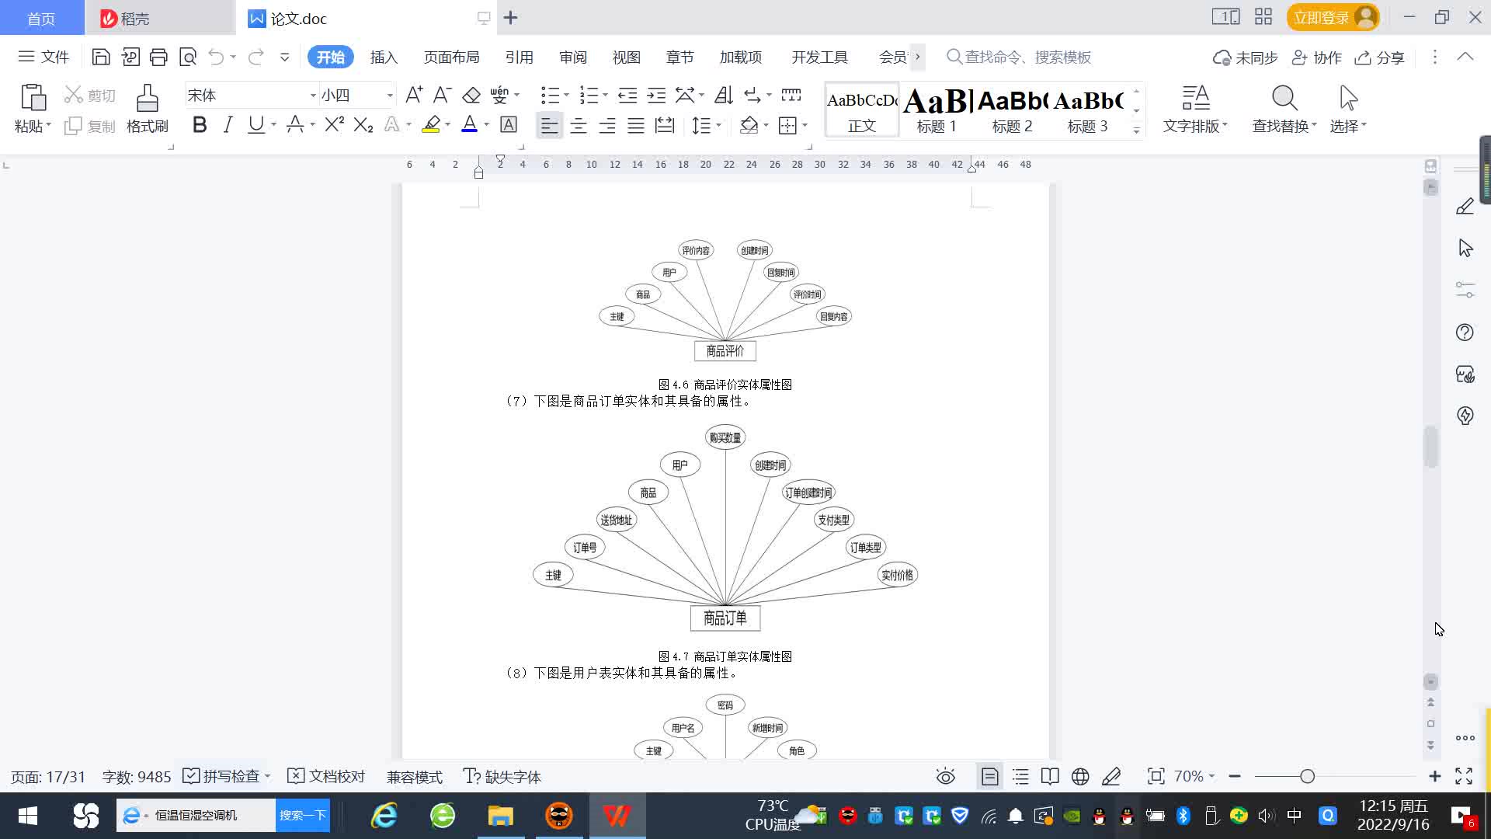Toggle character border A icon
Viewport: 1491px width, 839px height.
(509, 124)
